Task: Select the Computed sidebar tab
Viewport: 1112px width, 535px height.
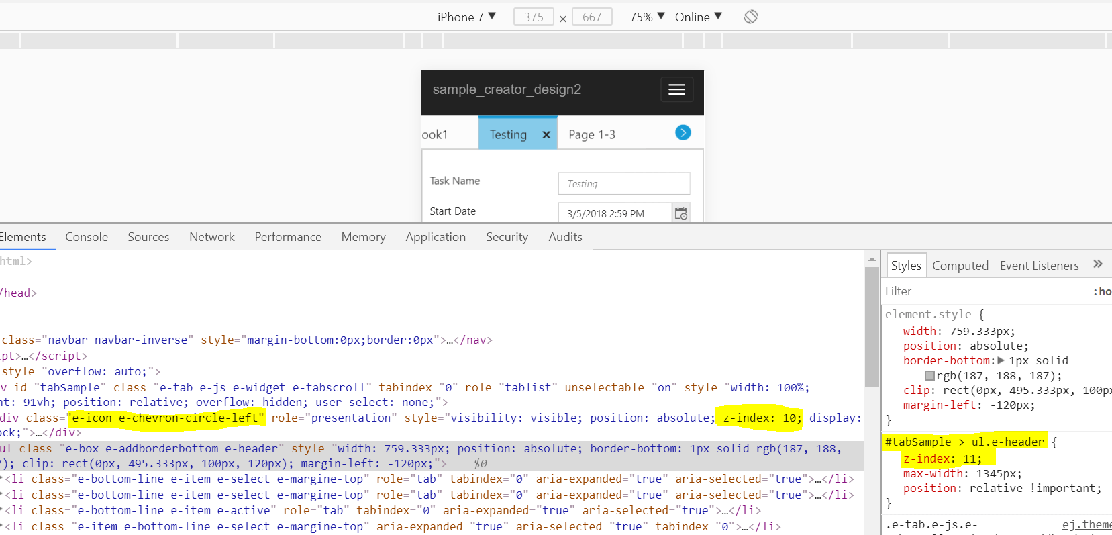Action: pos(960,265)
